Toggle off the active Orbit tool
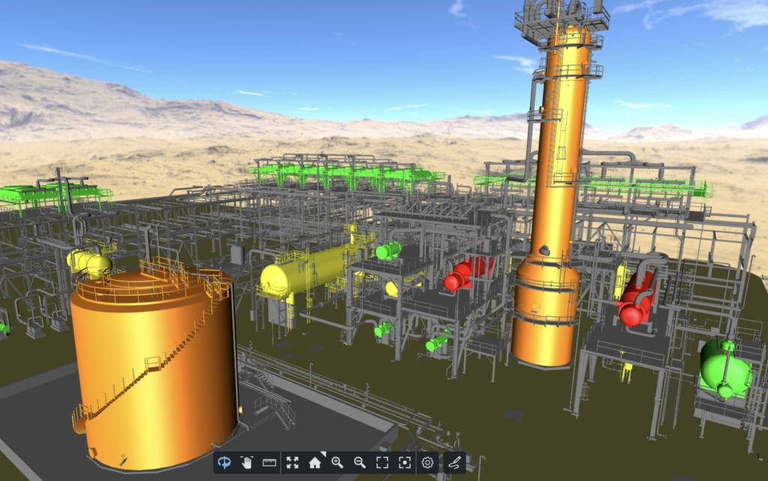Image resolution: width=768 pixels, height=481 pixels. [x=224, y=462]
